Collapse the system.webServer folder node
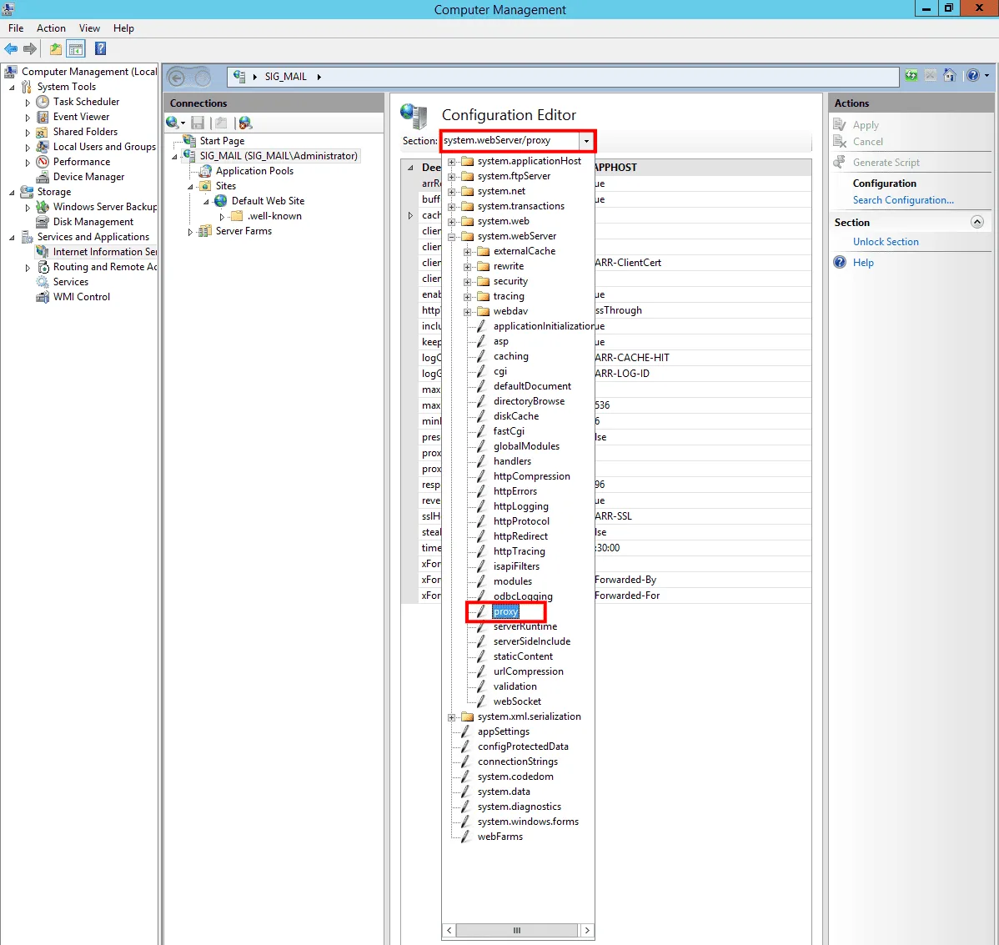999x945 pixels. pos(452,236)
